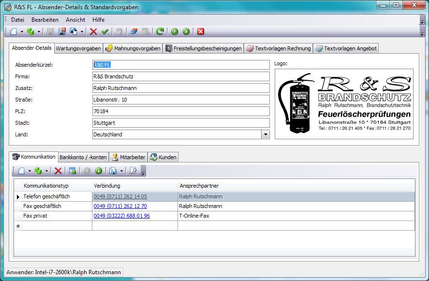Viewport: 429px width, 281px height.
Task: Select the Fax privat row cell
Action: pos(57,216)
